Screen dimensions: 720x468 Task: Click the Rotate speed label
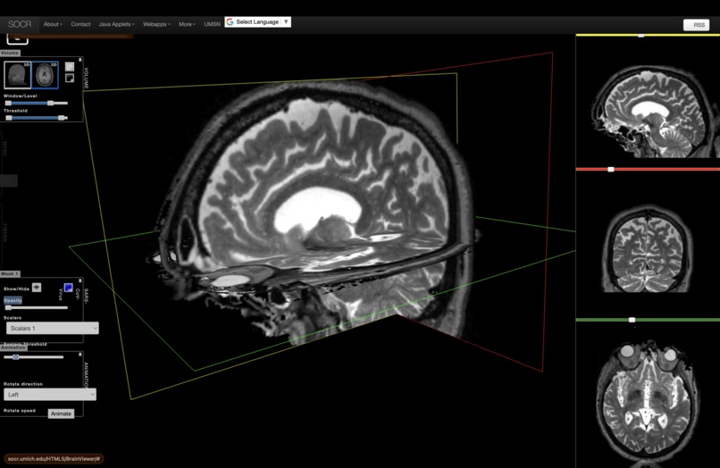click(20, 411)
